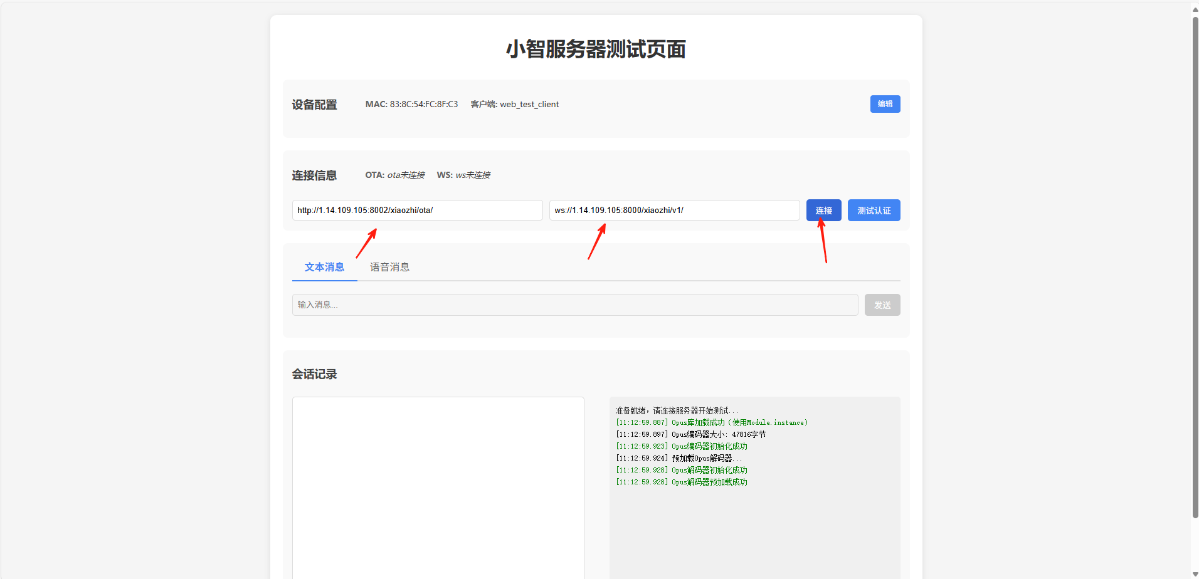Image resolution: width=1199 pixels, height=579 pixels.
Task: Switch to the 语音消息 tab
Action: coord(389,267)
